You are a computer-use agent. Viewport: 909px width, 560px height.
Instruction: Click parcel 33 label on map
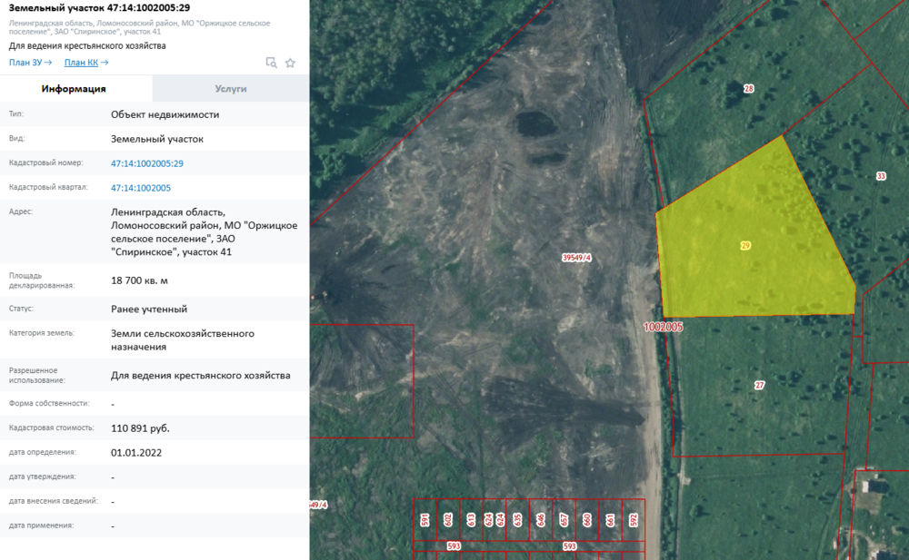[x=880, y=176]
